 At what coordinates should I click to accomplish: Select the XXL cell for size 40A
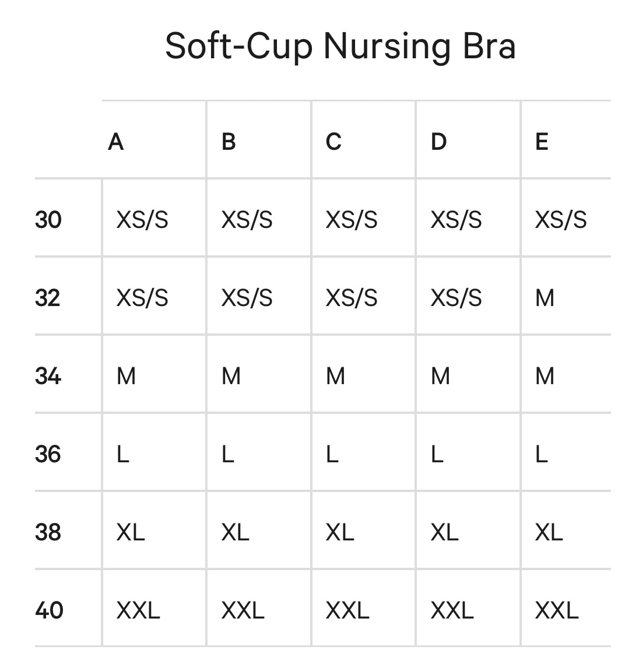(138, 610)
